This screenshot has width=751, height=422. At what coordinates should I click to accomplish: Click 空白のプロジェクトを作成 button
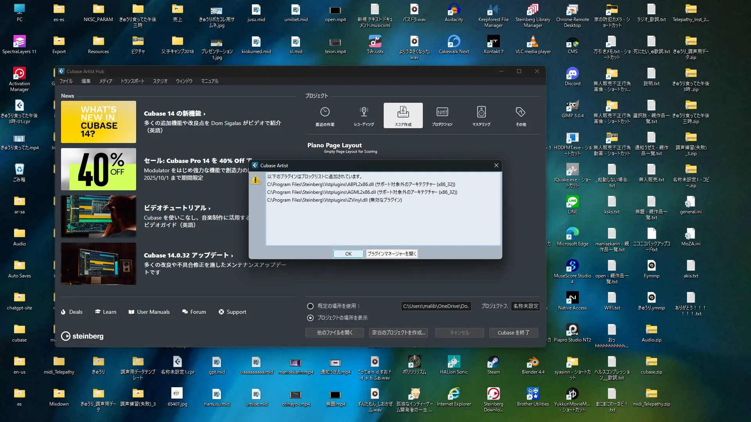click(398, 333)
